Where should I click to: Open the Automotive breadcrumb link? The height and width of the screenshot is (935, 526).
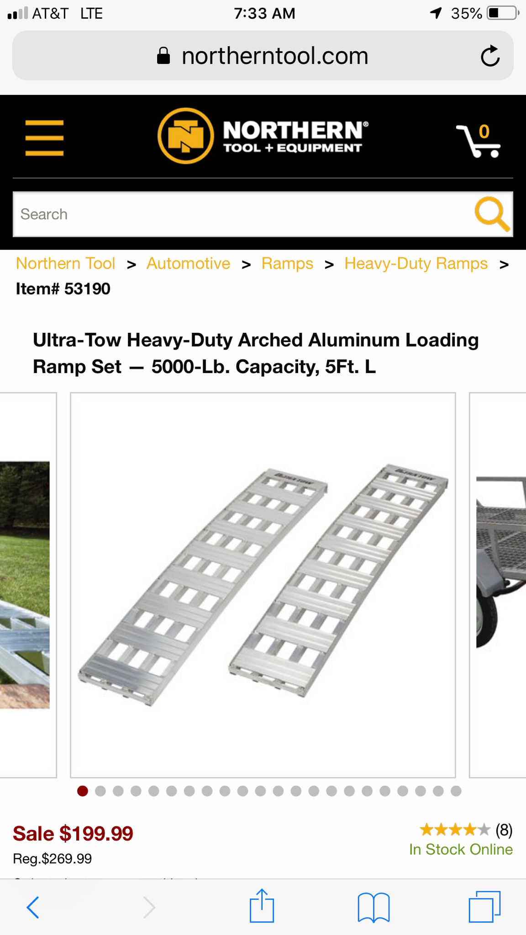[x=188, y=263]
